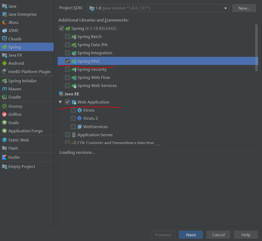Select the IntelliJ Platform Plugin icon

coord(4,72)
